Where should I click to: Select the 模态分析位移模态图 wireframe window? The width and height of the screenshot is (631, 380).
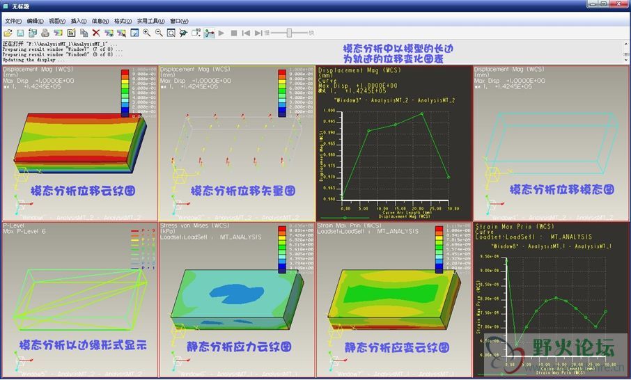(552, 143)
